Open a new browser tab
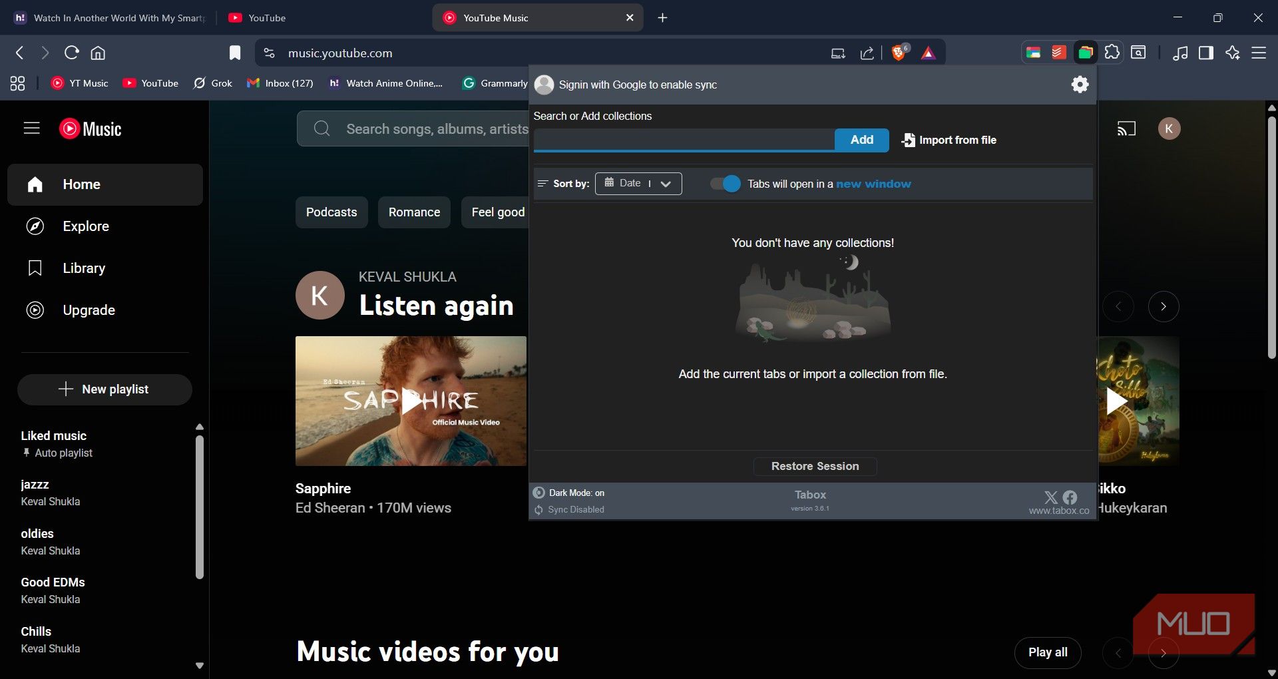The width and height of the screenshot is (1278, 679). 662,18
